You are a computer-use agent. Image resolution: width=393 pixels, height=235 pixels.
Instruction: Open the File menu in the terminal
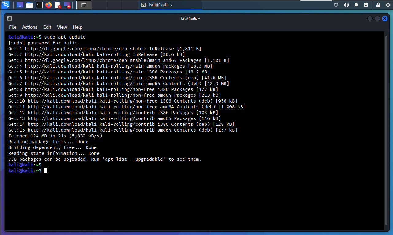pyautogui.click(x=13, y=27)
